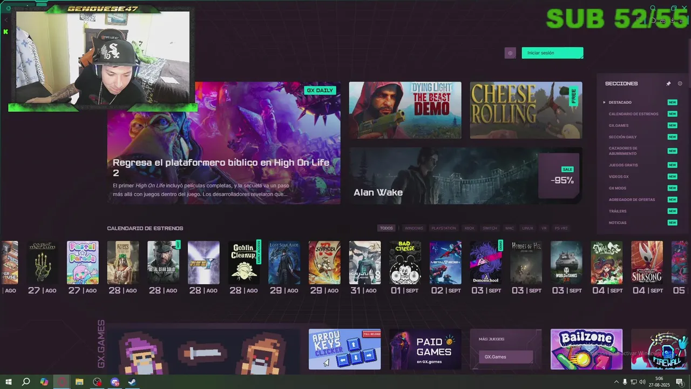
Task: Open Pastel Parade calendar cover
Action: point(83,263)
